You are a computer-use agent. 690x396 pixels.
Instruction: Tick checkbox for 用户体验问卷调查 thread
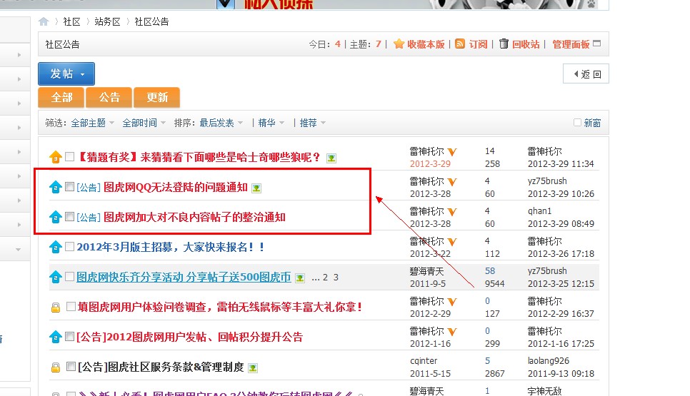click(71, 306)
